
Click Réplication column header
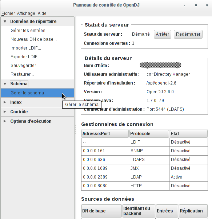pyautogui.click(x=193, y=211)
